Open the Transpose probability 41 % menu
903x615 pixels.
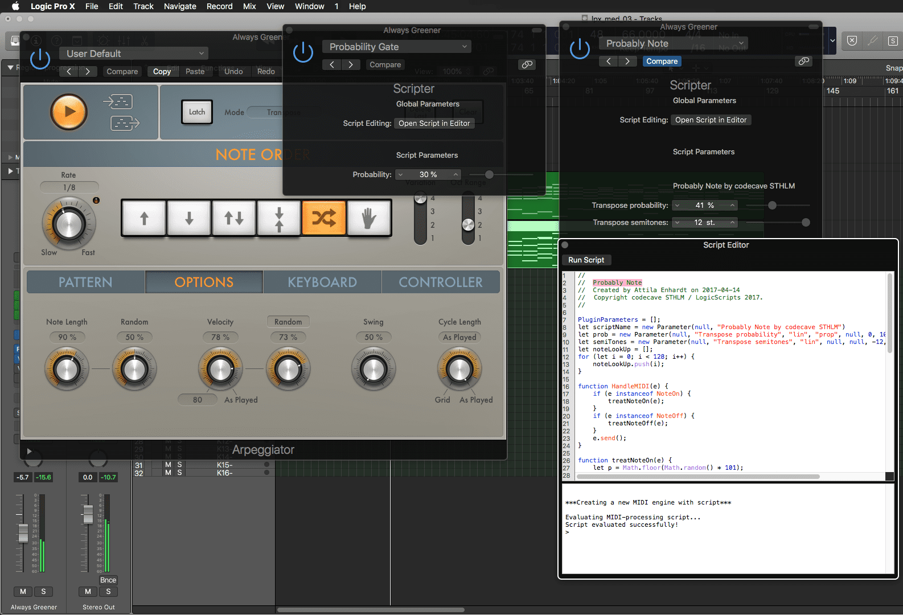(x=705, y=205)
